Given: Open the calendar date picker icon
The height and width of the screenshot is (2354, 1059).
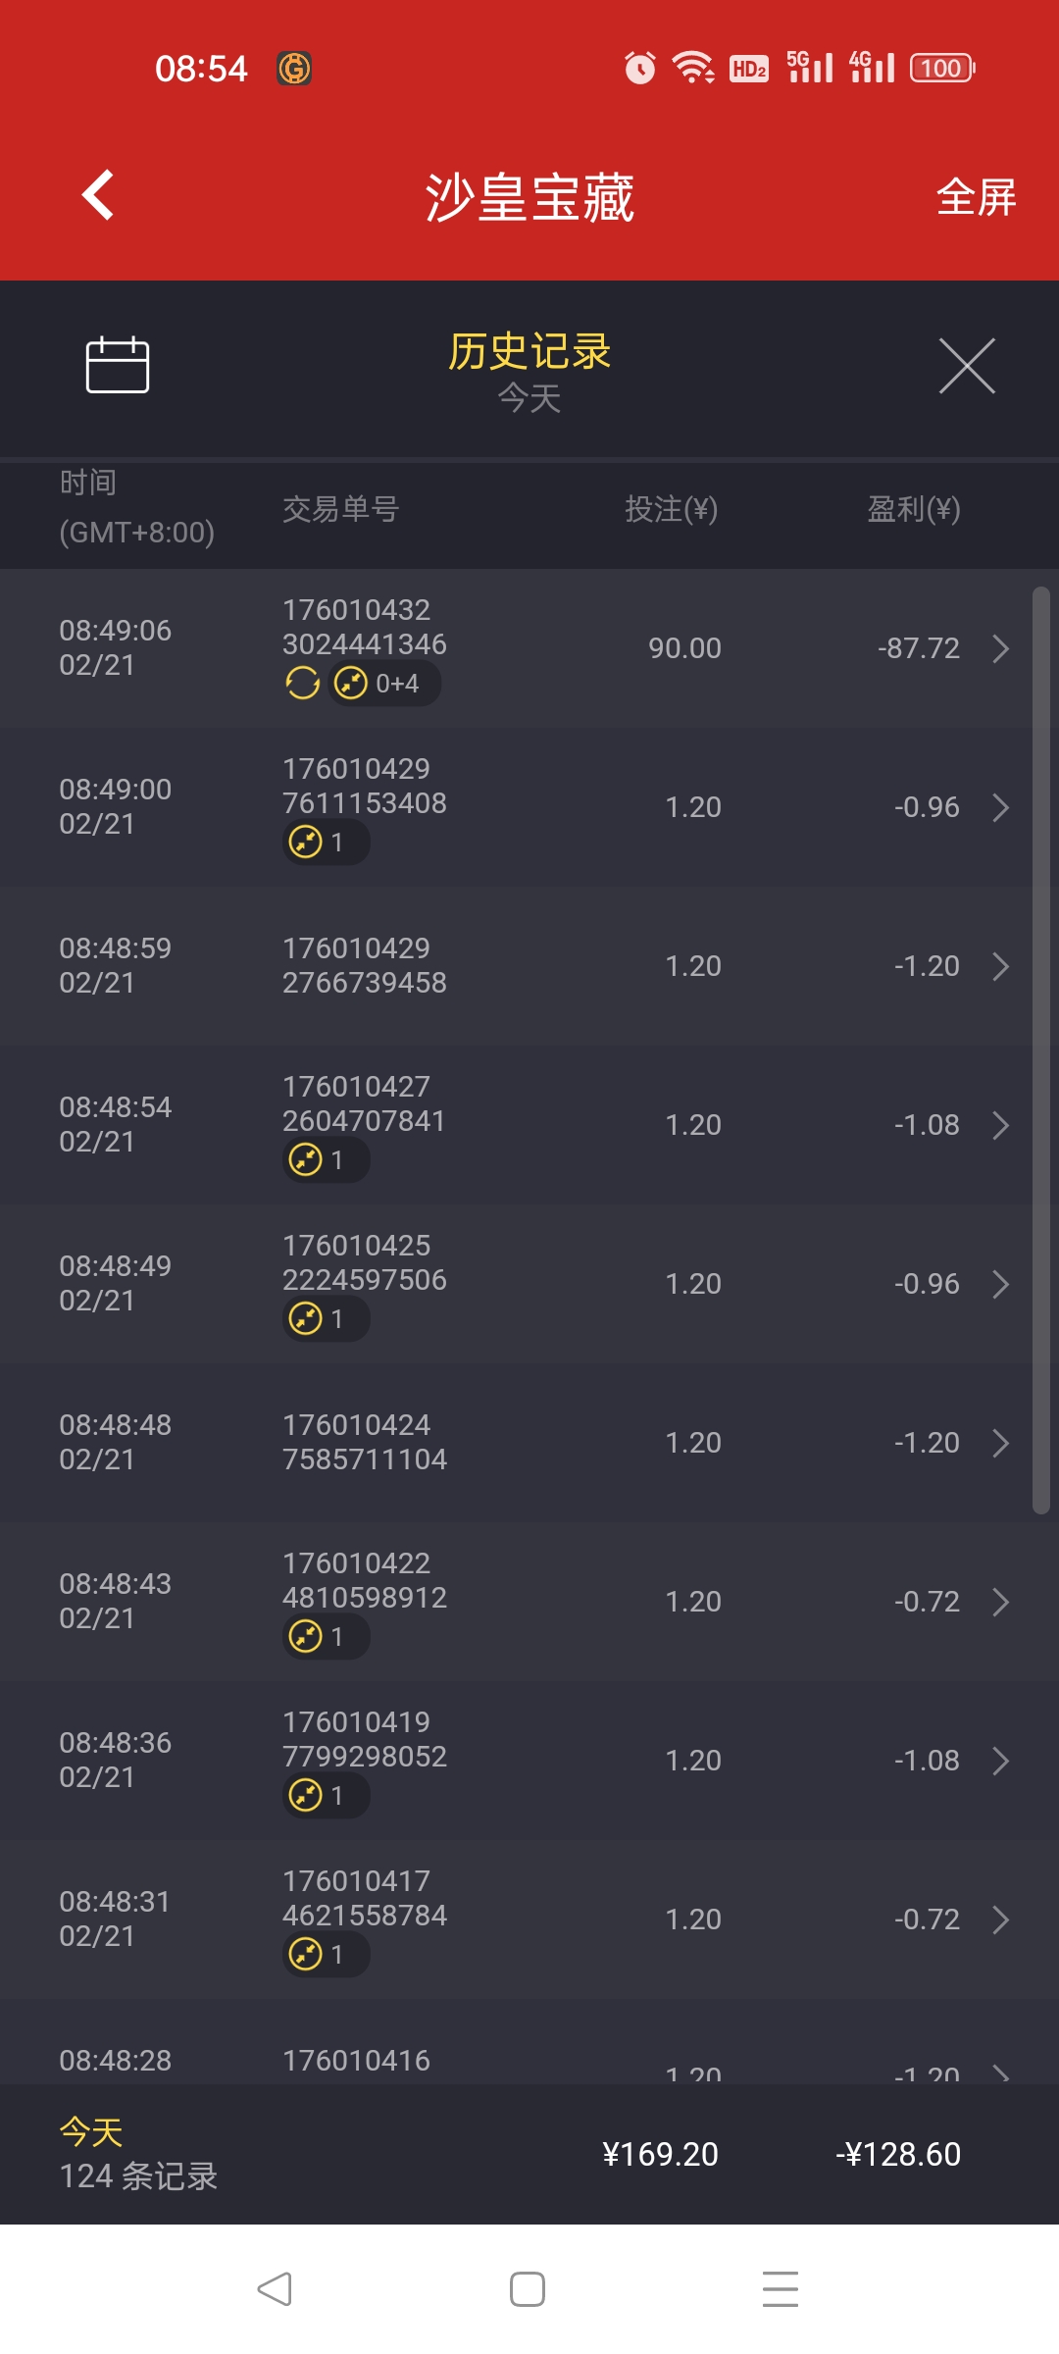Looking at the screenshot, I should click(x=117, y=365).
